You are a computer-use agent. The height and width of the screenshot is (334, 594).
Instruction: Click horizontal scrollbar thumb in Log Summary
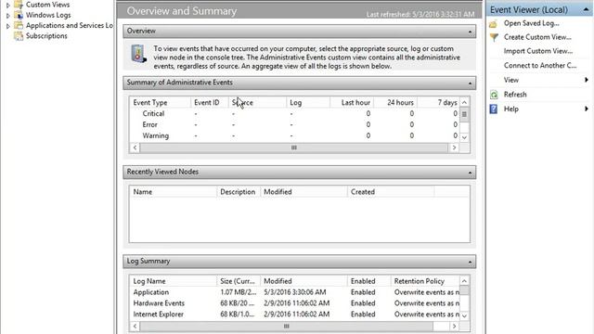pos(287,327)
